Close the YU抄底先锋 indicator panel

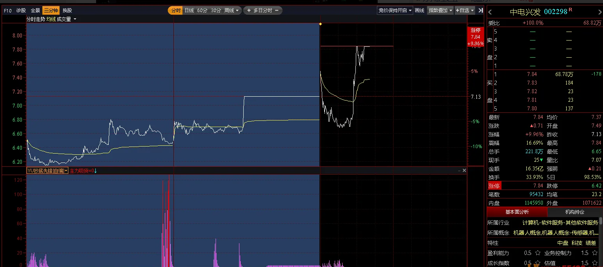464,171
